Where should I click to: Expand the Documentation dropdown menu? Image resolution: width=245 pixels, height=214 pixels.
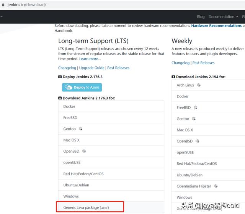tap(223, 16)
